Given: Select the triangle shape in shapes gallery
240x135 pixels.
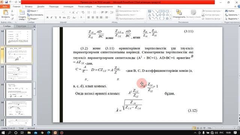Looking at the screenshot, I should click(150, 15).
